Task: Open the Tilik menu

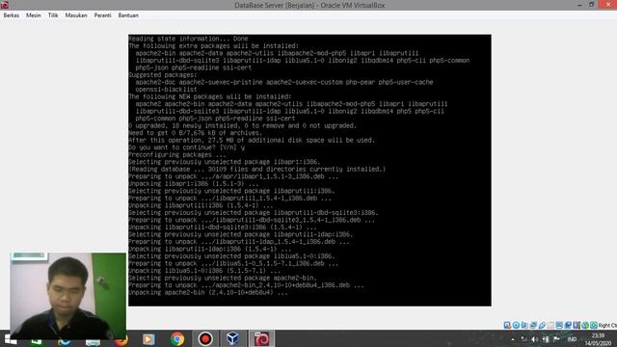Action: click(x=53, y=15)
